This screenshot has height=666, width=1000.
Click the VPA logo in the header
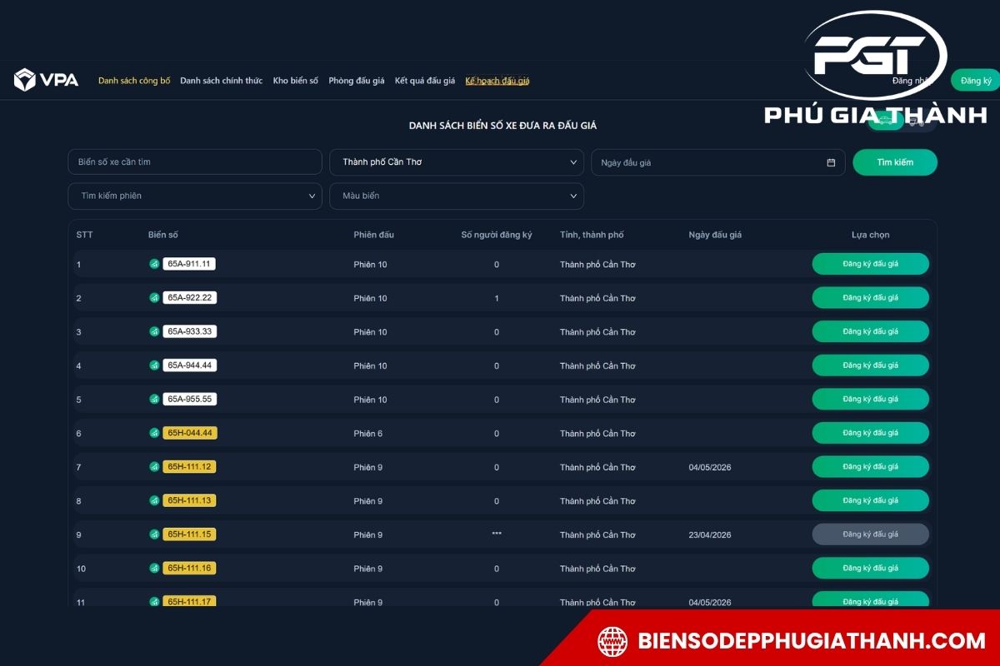coord(46,80)
